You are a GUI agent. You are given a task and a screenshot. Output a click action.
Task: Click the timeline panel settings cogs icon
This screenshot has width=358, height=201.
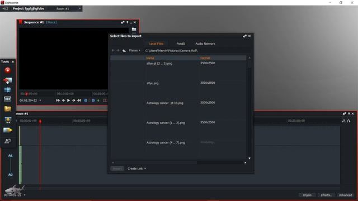pos(345,114)
